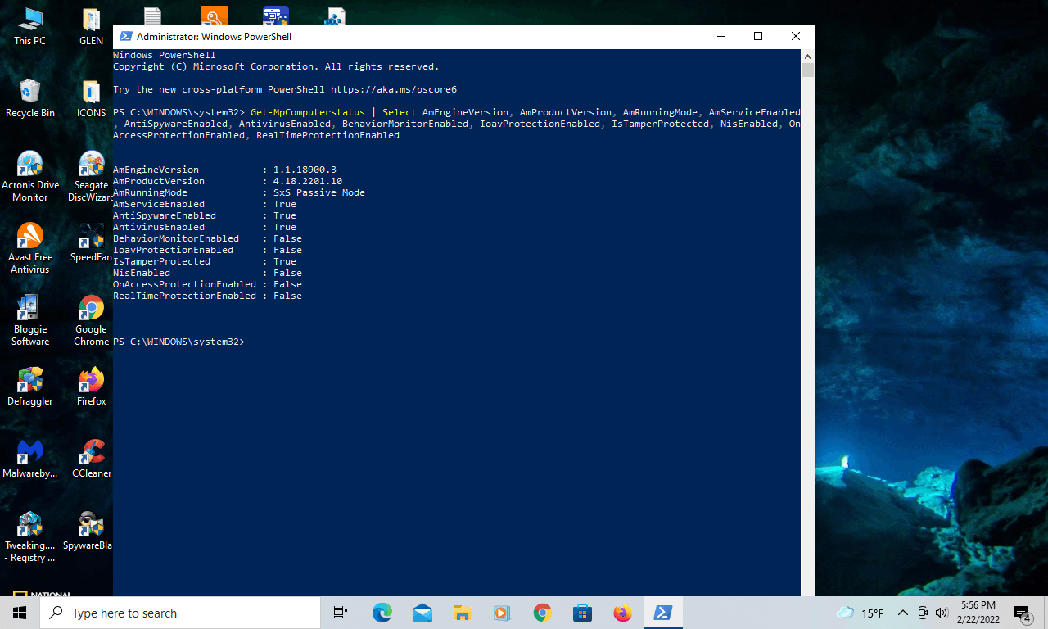Image resolution: width=1048 pixels, height=629 pixels.
Task: Open Microsoft Edge from the taskbar
Action: point(382,613)
